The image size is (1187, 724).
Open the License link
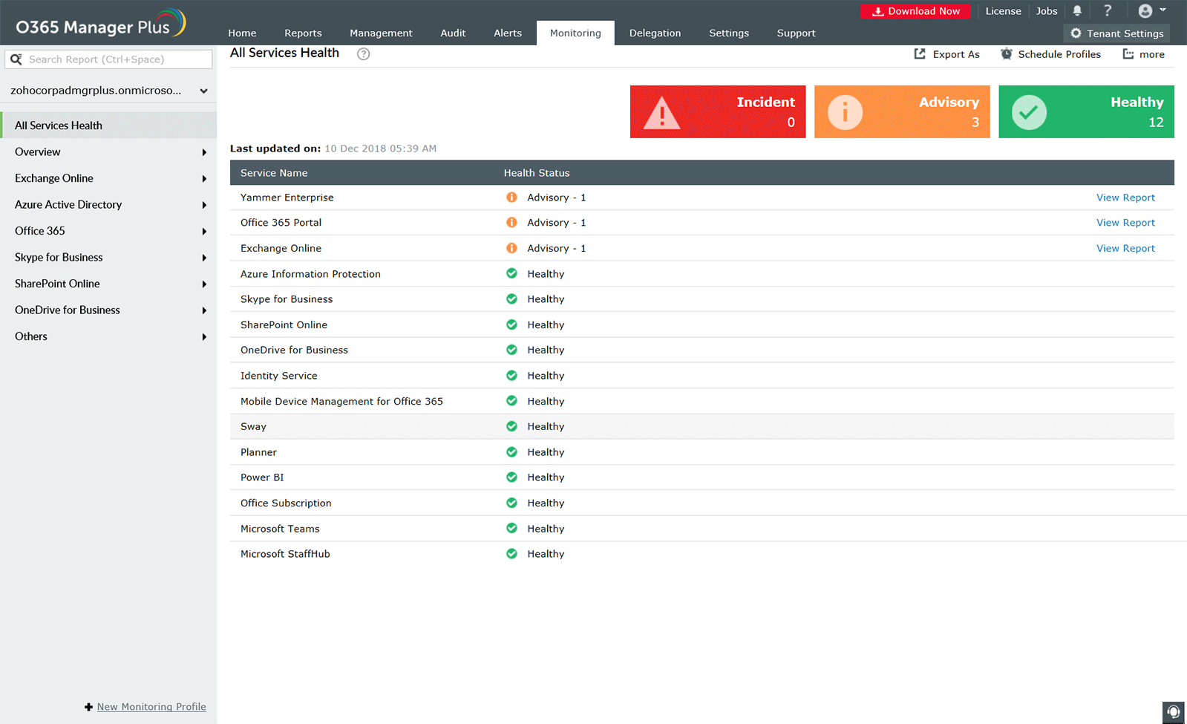[x=1003, y=11]
